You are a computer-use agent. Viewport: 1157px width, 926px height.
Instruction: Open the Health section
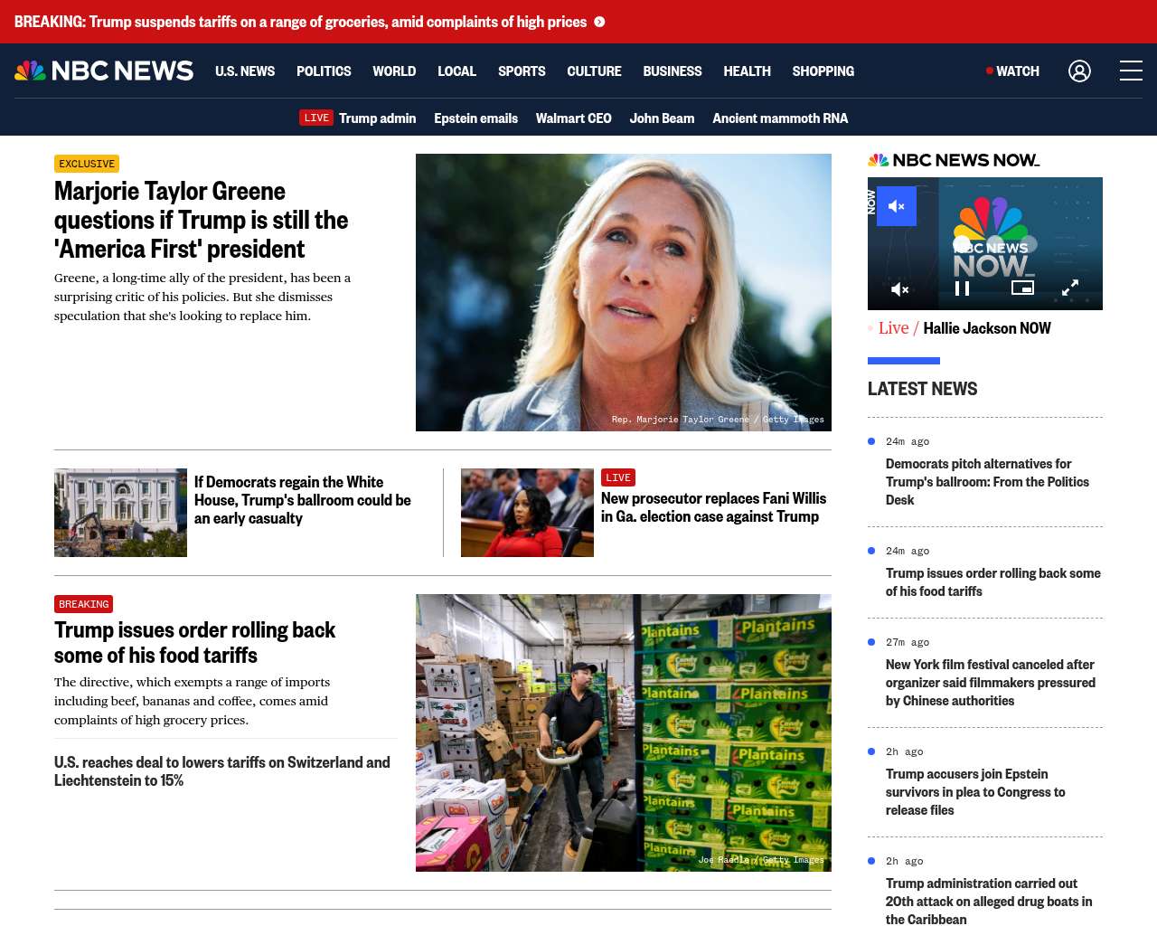point(747,71)
